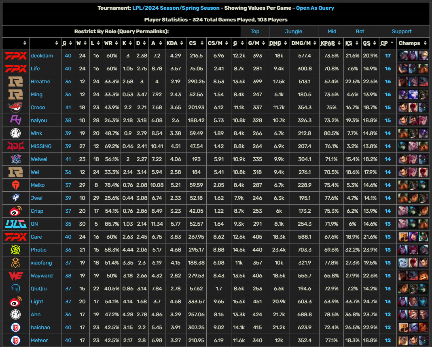Click the Open As Query link

point(315,8)
